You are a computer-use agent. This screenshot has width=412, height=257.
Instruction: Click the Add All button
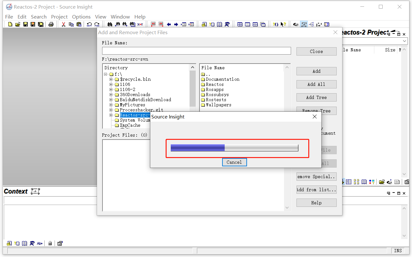(316, 84)
